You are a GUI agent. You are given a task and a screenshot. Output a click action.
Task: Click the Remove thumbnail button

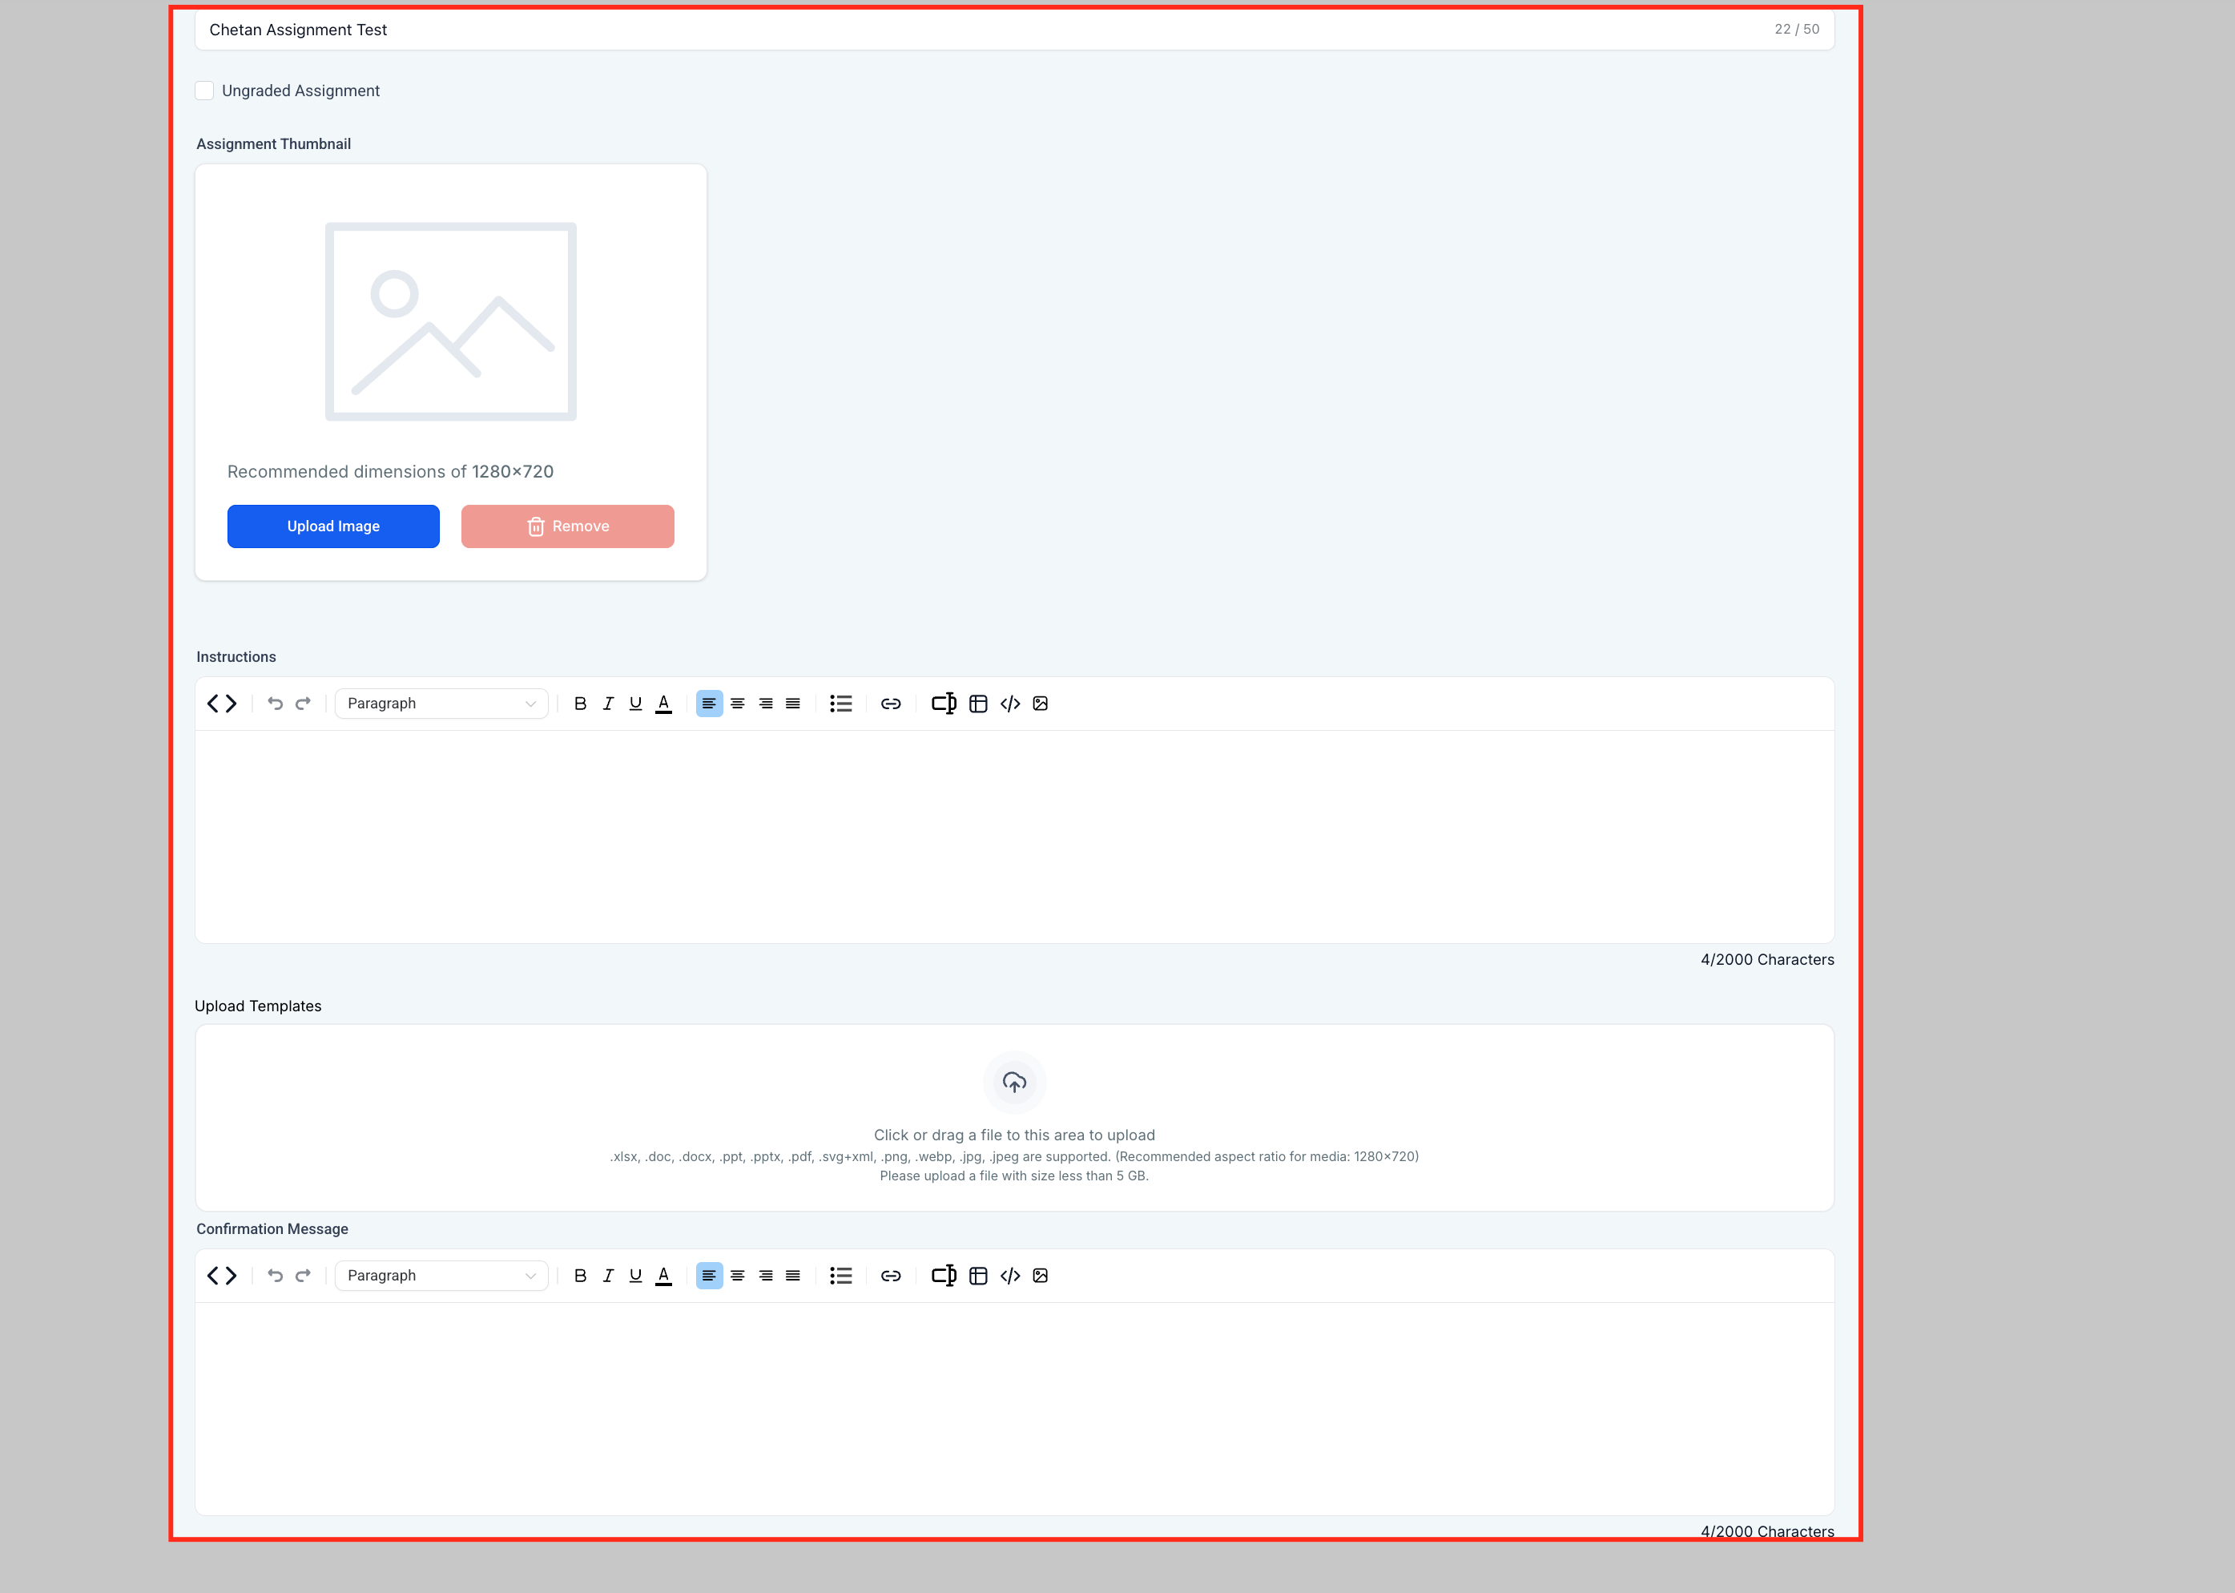click(568, 526)
